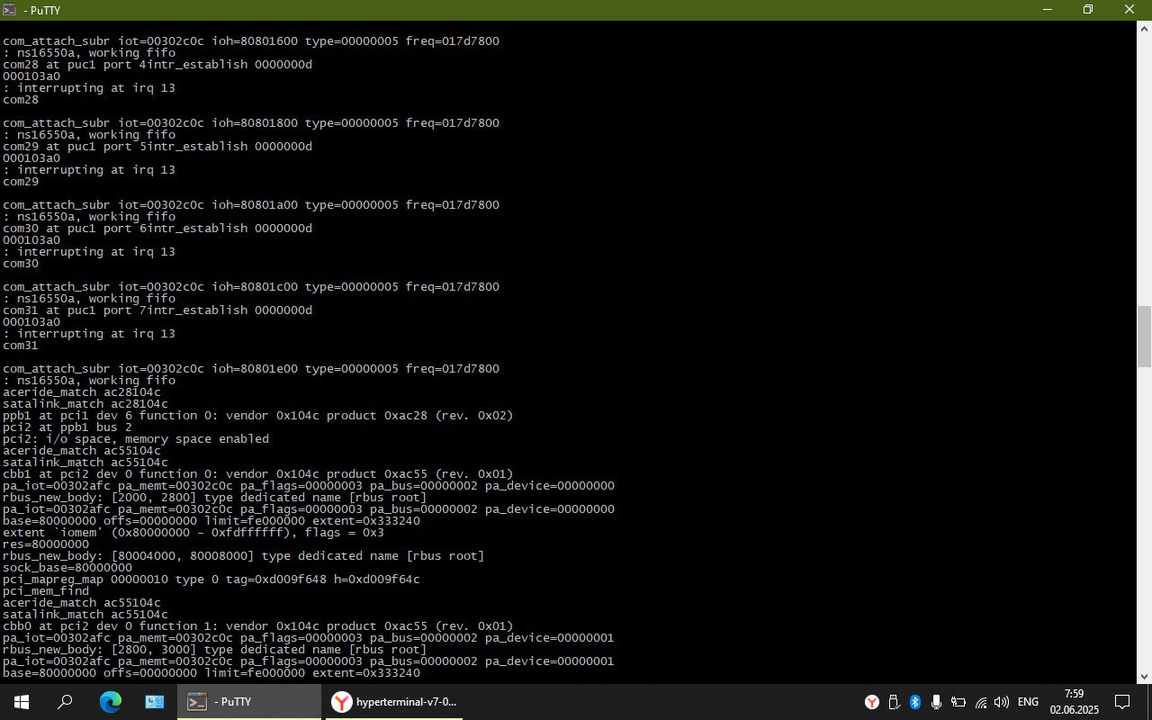
Task: Click the PuTTY vertical scrollbar thumb
Action: (1144, 336)
